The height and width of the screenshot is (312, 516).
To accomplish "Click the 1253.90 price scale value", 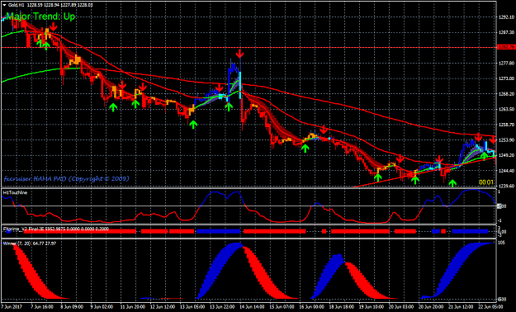I will [506, 139].
